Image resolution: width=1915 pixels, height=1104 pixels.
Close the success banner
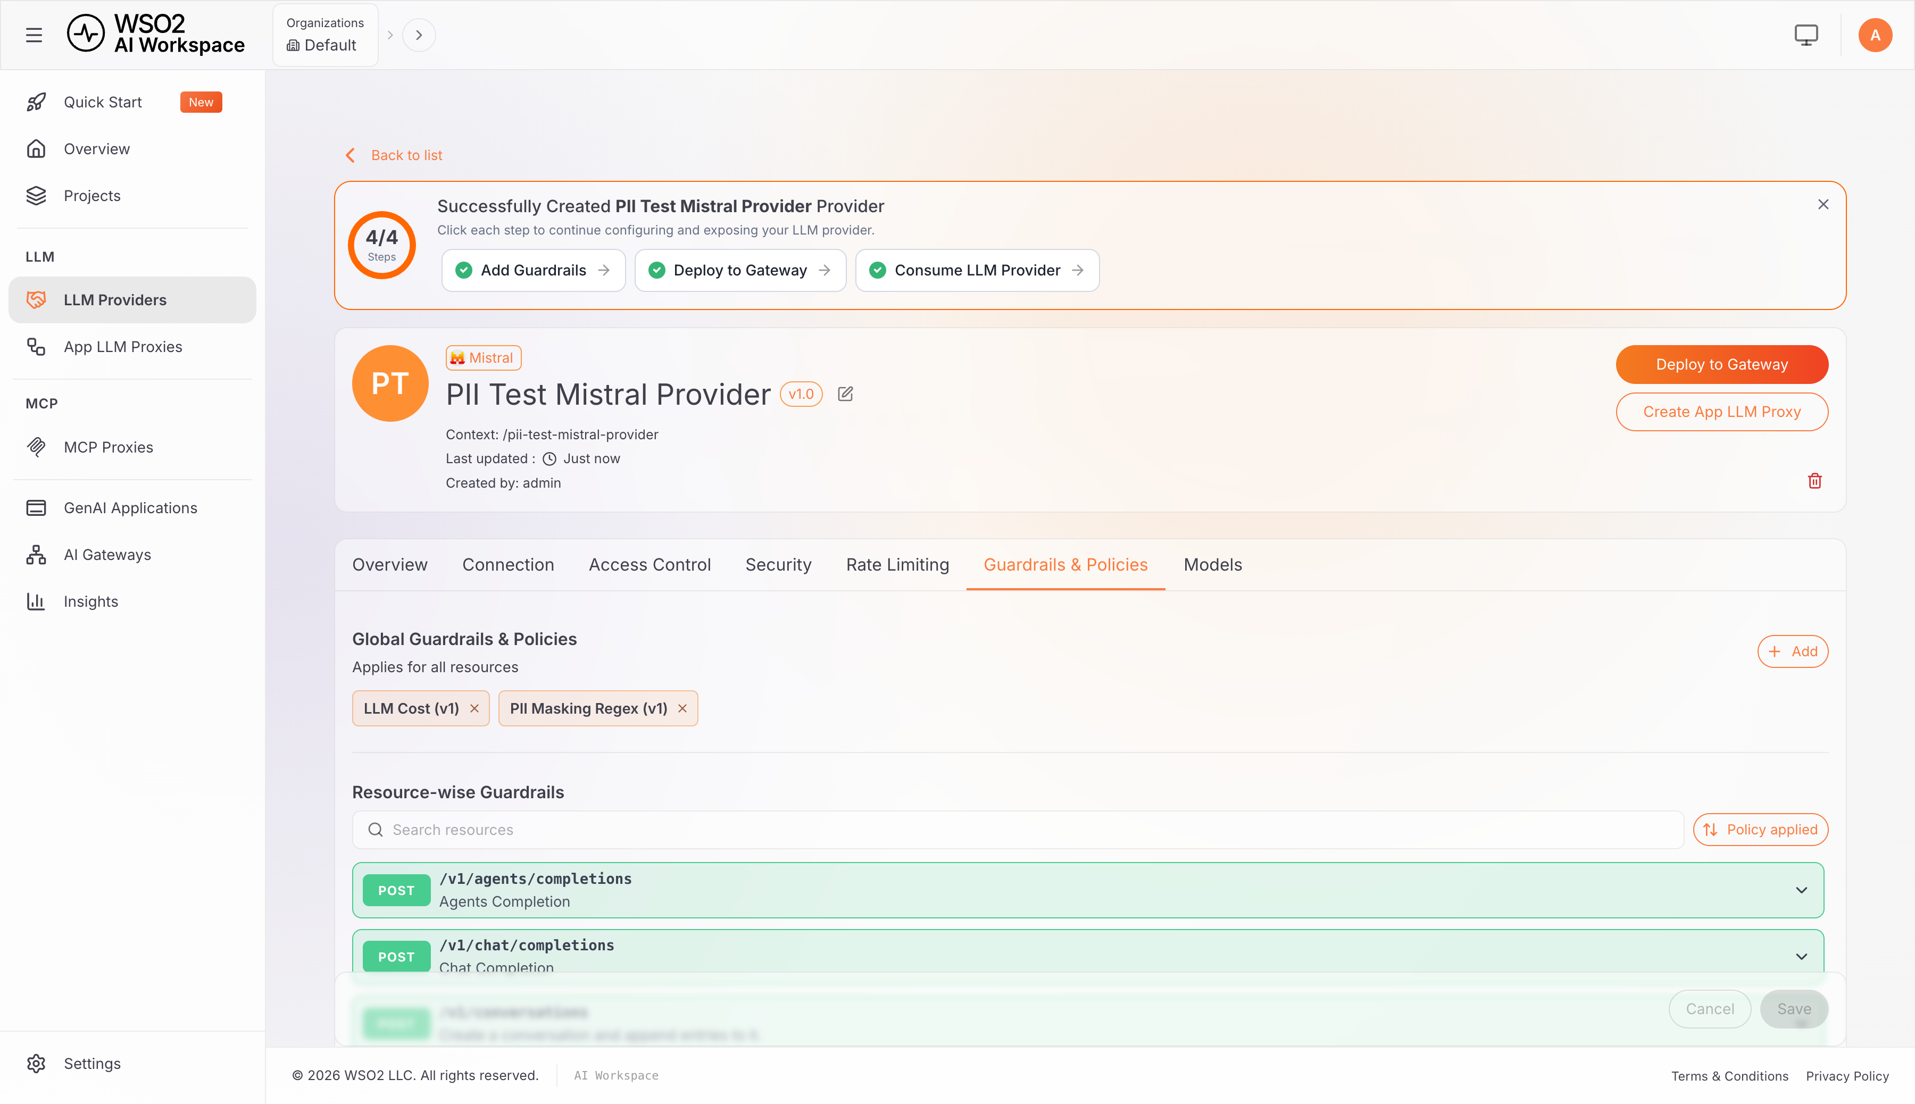click(1822, 205)
